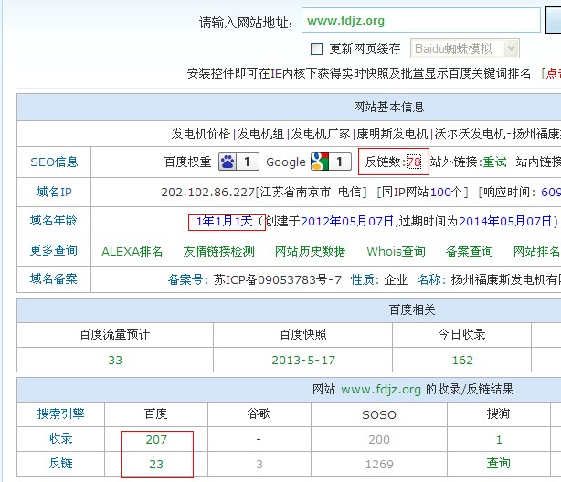Click Baidu backlinks count 23
This screenshot has width=561, height=482.
coord(156,464)
